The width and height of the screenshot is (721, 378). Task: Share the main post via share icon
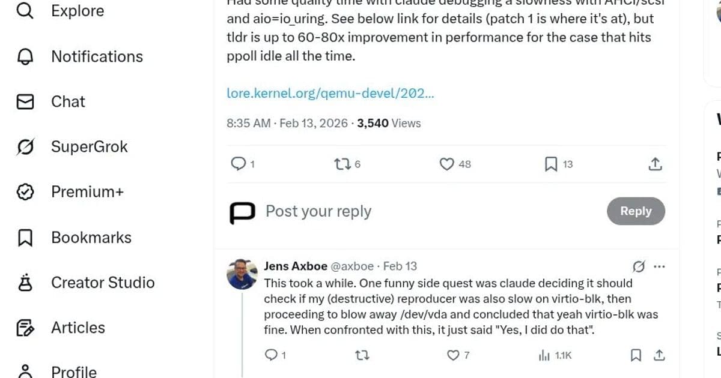click(656, 164)
